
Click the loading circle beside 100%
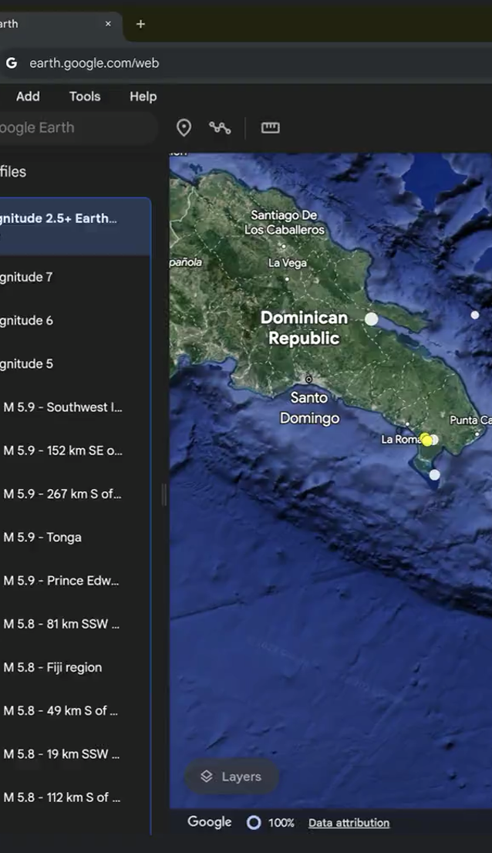254,823
